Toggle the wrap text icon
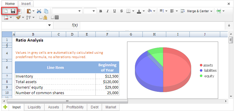The height and width of the screenshot is (111, 235). pos(182,11)
